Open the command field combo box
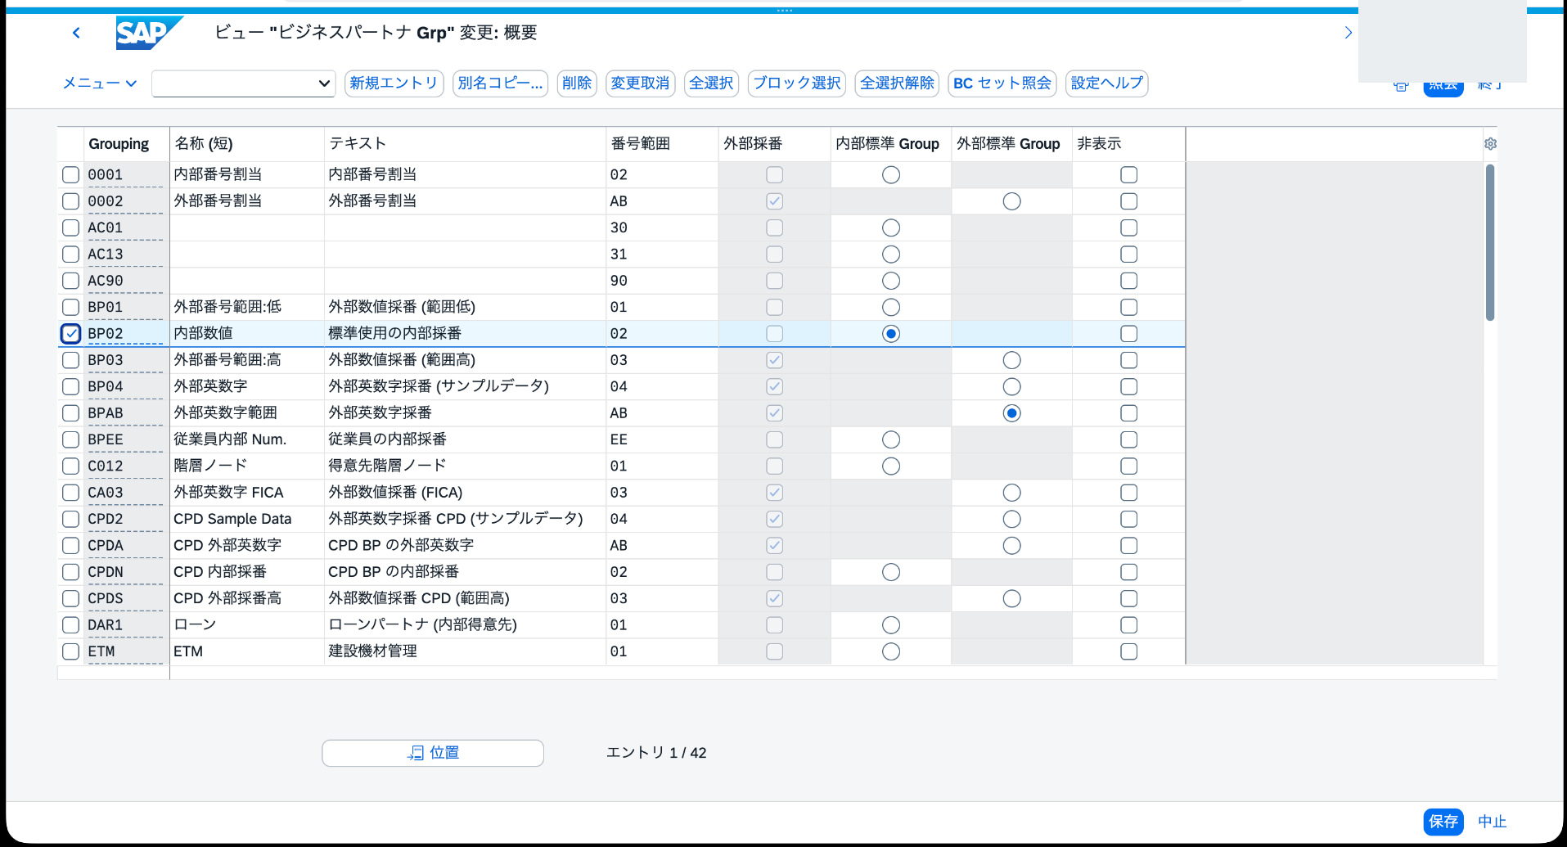The height and width of the screenshot is (847, 1567). [x=244, y=83]
